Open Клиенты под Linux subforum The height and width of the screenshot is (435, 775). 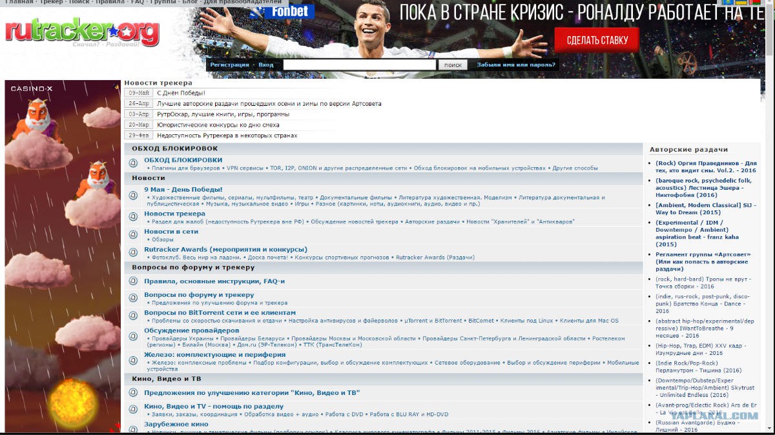(526, 321)
